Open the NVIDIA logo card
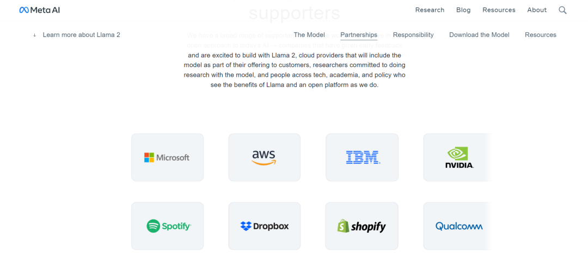588x274 pixels. click(457, 157)
